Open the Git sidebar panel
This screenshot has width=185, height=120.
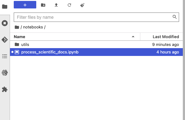(5, 40)
